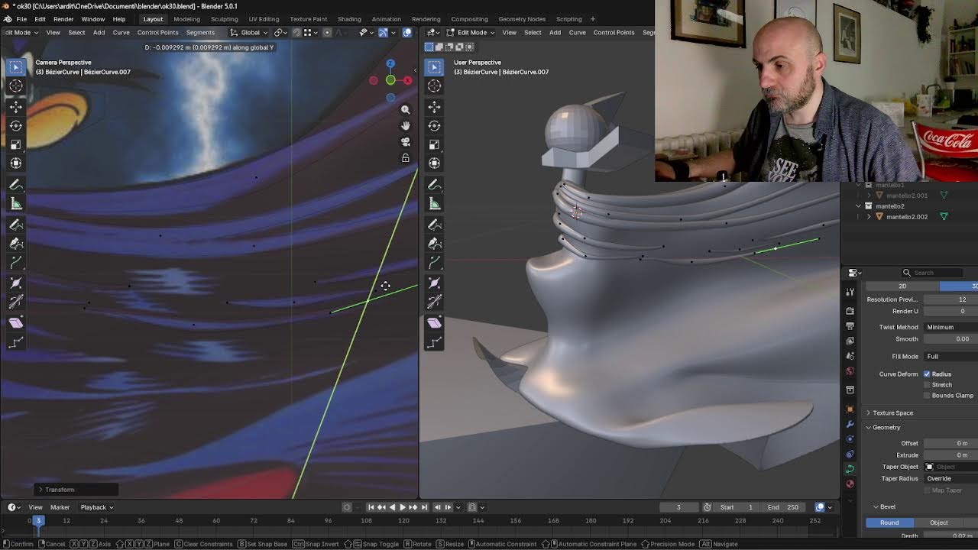Select the Rotate tool in left viewport
The image size is (978, 550).
(x=16, y=126)
